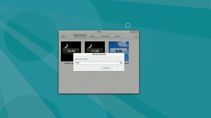The height and width of the screenshot is (118, 211).
Task: Click the disabled Add button
Action: (x=117, y=68)
